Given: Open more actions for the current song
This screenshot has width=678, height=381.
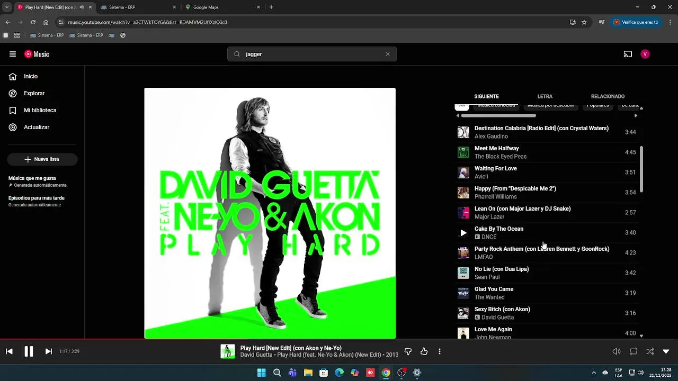Looking at the screenshot, I should (x=439, y=351).
